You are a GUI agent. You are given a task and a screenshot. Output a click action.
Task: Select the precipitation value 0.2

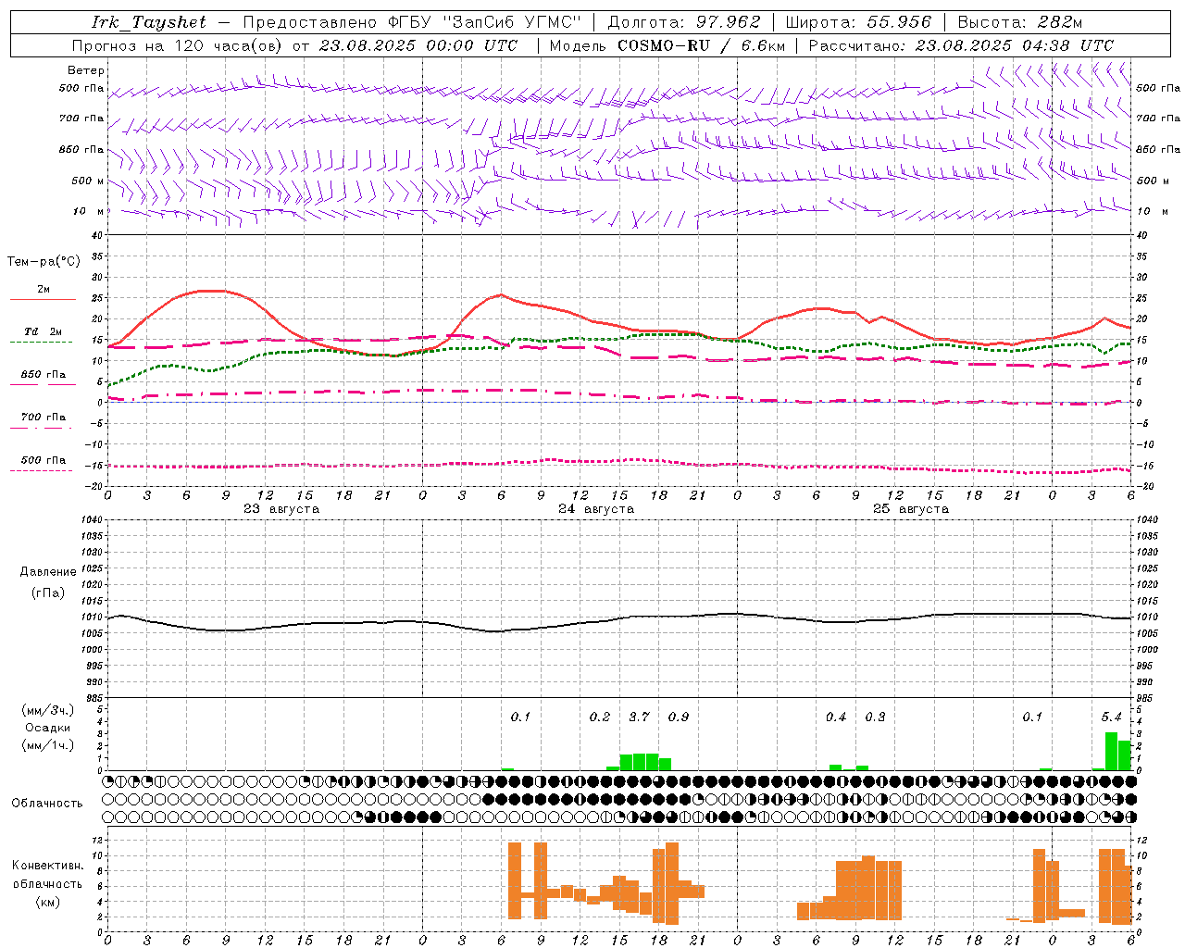coord(600,717)
